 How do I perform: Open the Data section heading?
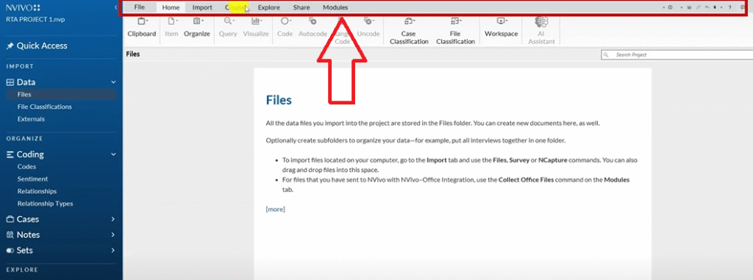tap(26, 82)
